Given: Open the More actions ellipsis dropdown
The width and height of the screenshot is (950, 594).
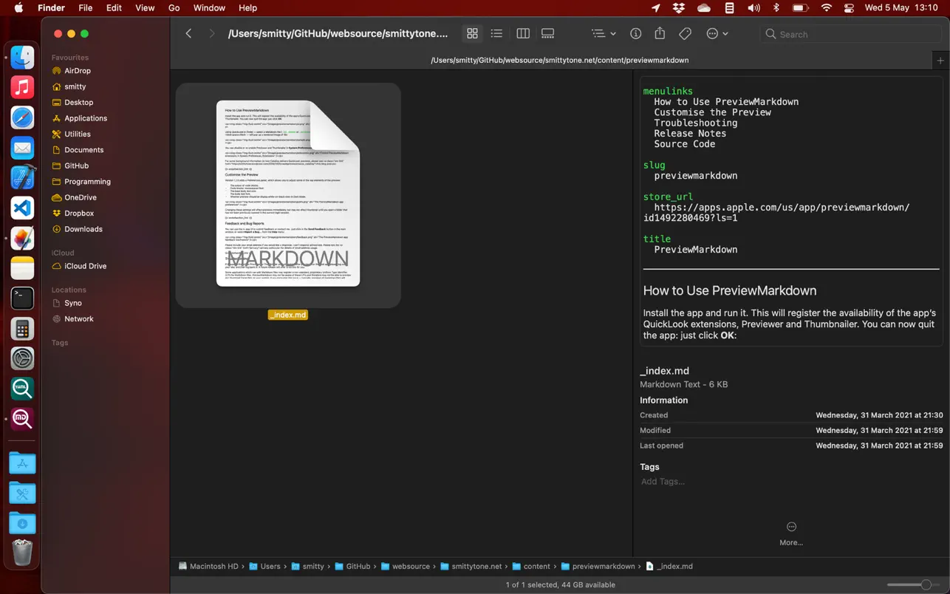Looking at the screenshot, I should click(717, 34).
